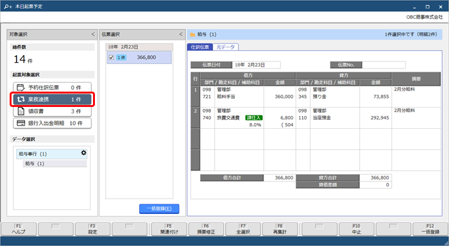This screenshot has height=246, width=449.
Task: Click the 借方合計 total 366,800
Action: point(284,177)
